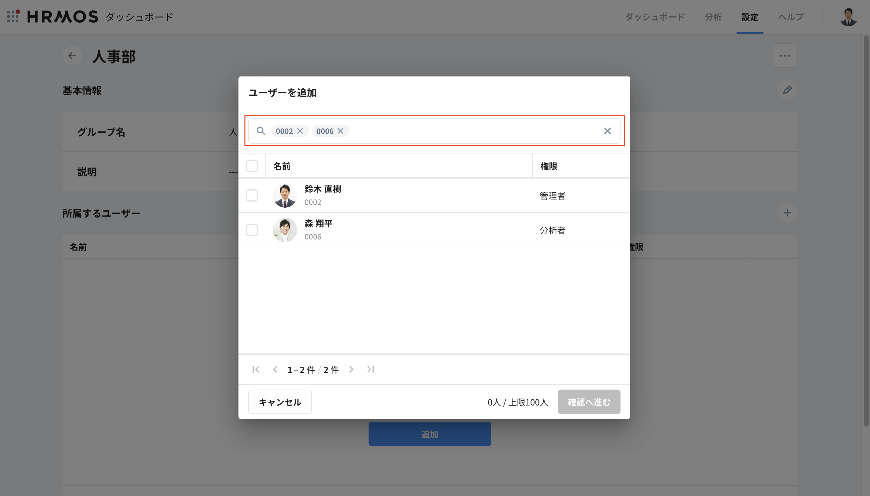This screenshot has height=496, width=870.
Task: Open the ヘルプ menu tab
Action: [791, 17]
